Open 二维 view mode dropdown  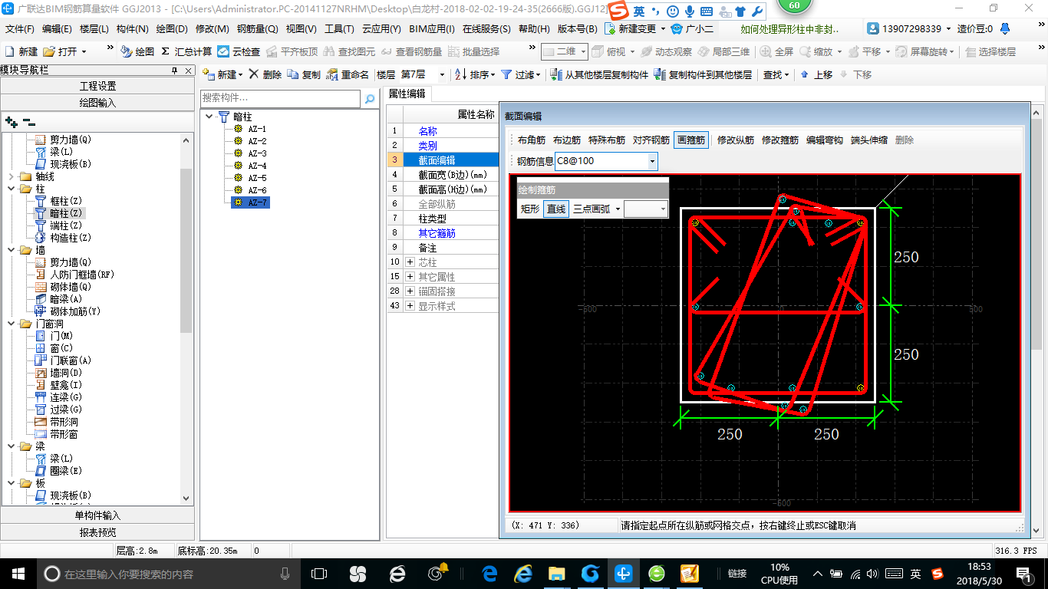click(583, 51)
